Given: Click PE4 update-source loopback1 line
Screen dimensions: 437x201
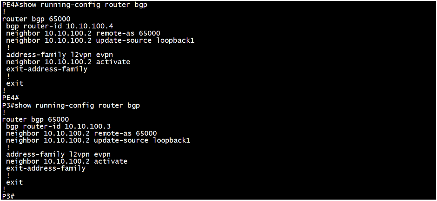Looking at the screenshot, I should (x=100, y=40).
